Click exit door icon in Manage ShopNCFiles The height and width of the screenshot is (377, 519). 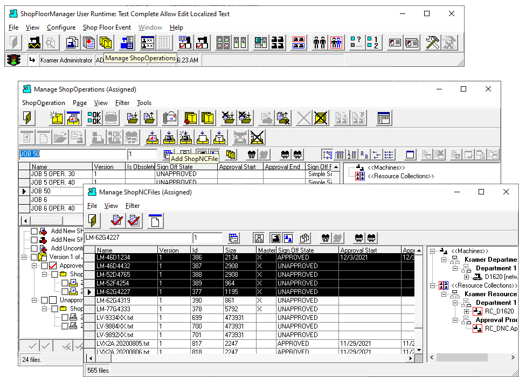tap(93, 221)
